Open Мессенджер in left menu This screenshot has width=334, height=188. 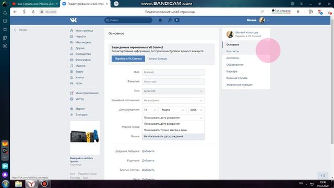click(x=83, y=42)
